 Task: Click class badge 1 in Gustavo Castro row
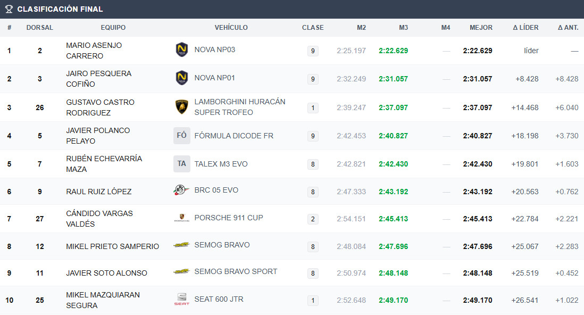coord(313,108)
